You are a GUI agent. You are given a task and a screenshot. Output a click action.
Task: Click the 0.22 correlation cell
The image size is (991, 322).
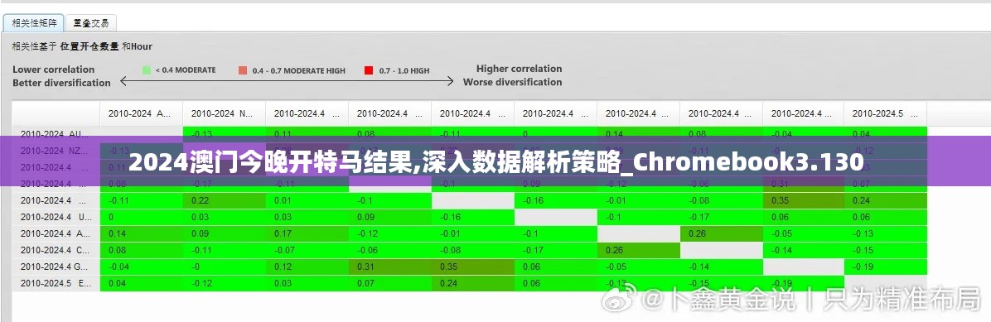(225, 201)
